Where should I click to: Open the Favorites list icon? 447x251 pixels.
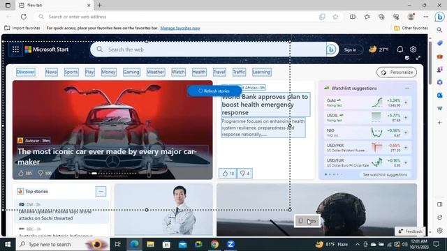(367, 17)
